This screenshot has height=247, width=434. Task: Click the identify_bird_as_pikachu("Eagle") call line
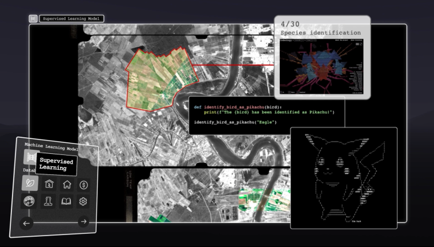pos(235,122)
